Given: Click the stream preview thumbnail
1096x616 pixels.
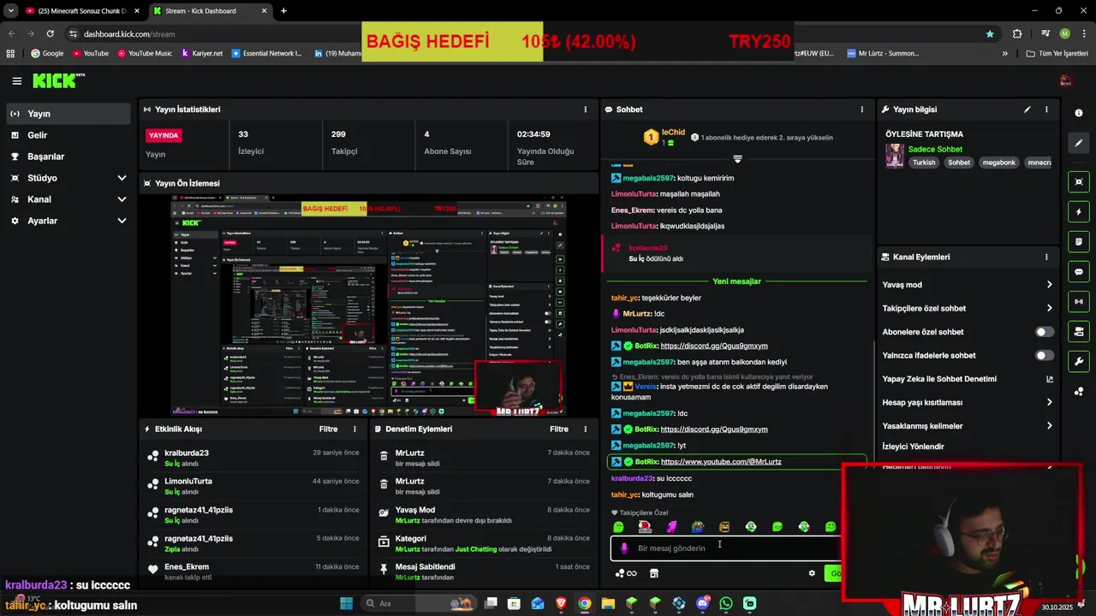Looking at the screenshot, I should (368, 306).
